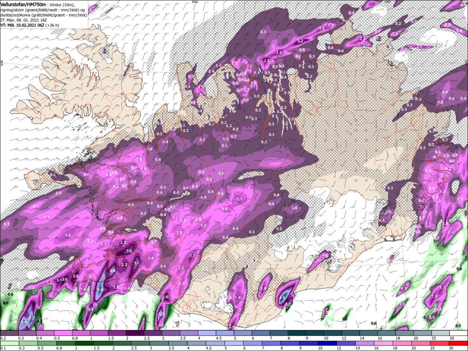Click the '2.9' precipitation value on the map
Screen dimensions: 468x351
tap(165, 297)
